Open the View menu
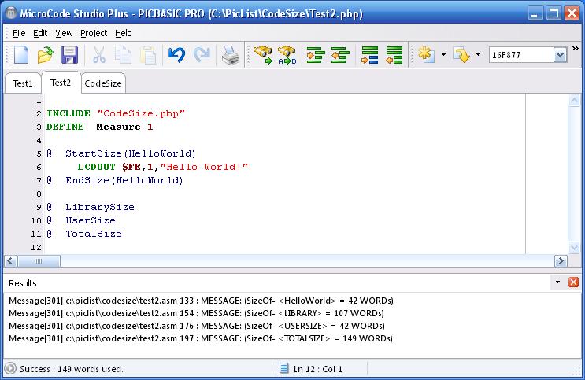 tap(64, 33)
